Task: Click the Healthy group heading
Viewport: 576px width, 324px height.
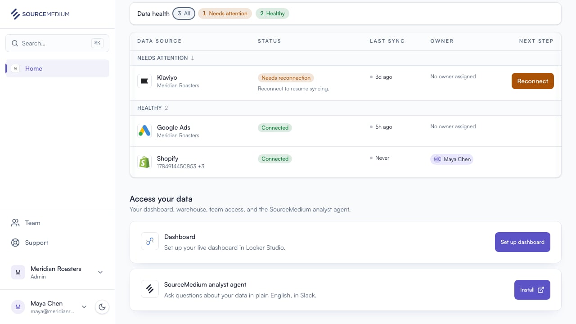Action: (x=149, y=108)
